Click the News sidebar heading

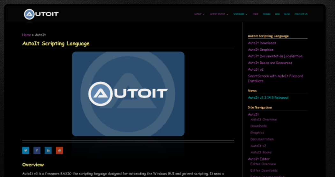pyautogui.click(x=252, y=90)
